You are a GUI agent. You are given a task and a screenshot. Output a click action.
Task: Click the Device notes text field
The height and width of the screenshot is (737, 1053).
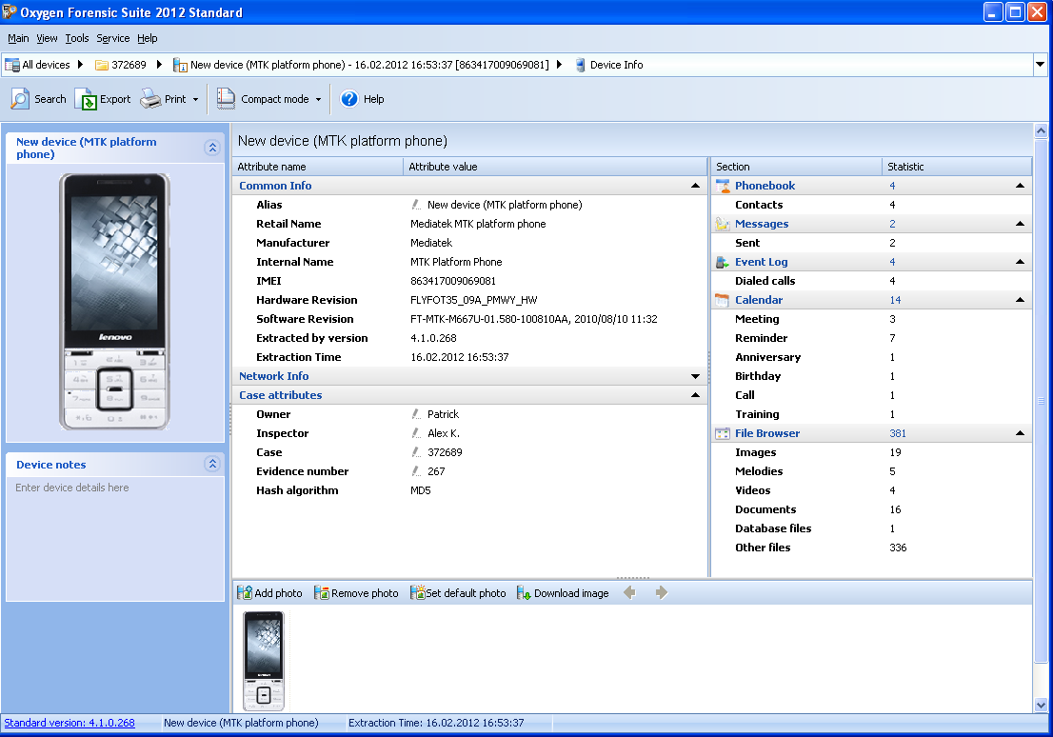(x=115, y=539)
